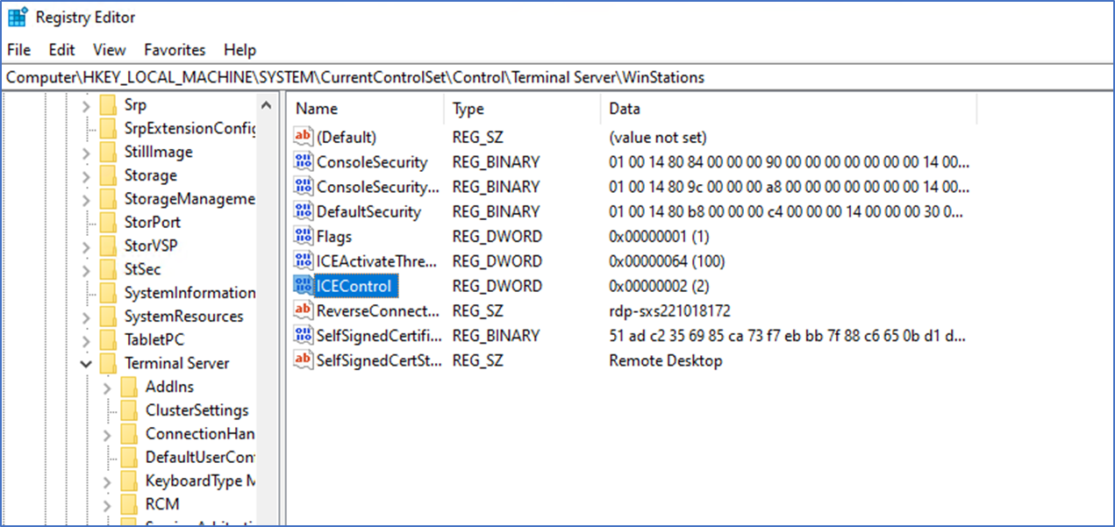Open the Edit menu
Viewport: 1115px width, 527px height.
[x=61, y=50]
